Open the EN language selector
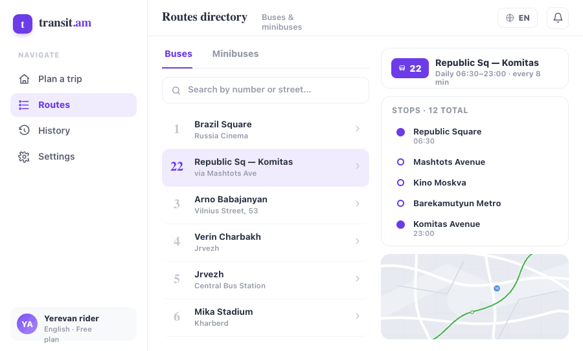Image resolution: width=583 pixels, height=351 pixels. coord(518,18)
